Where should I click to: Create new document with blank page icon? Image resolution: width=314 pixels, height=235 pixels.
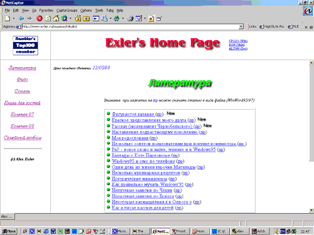click(x=8, y=19)
